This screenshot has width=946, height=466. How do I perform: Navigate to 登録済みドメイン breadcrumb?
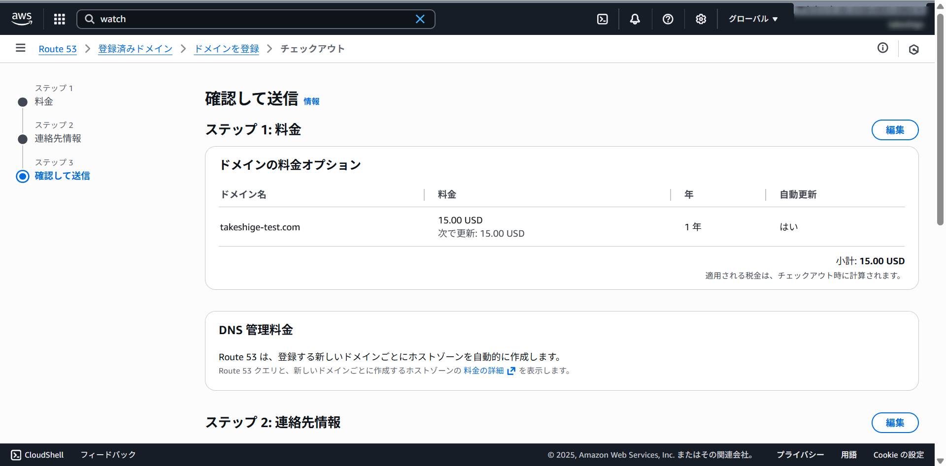point(135,49)
